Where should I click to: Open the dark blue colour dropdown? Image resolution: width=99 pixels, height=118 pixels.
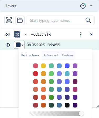point(19,45)
